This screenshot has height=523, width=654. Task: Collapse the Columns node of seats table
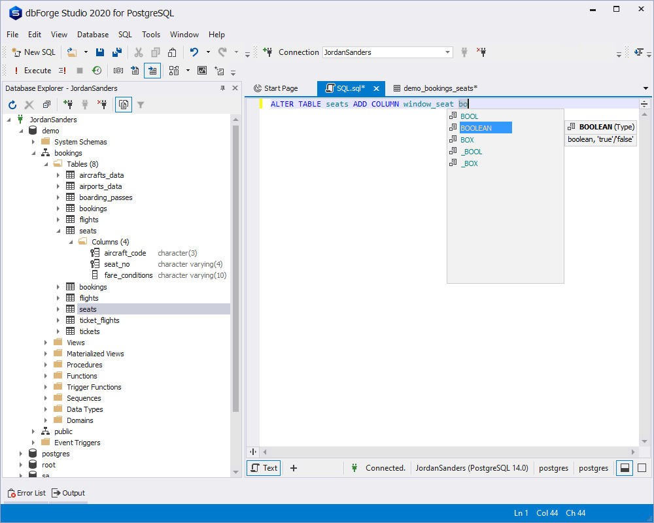(x=71, y=241)
